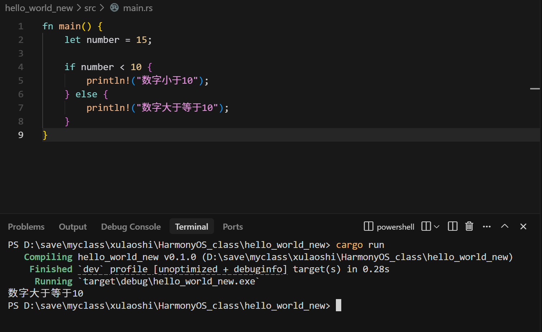542x332 pixels.
Task: Click the hello_world_new breadcrumb
Action: click(39, 8)
